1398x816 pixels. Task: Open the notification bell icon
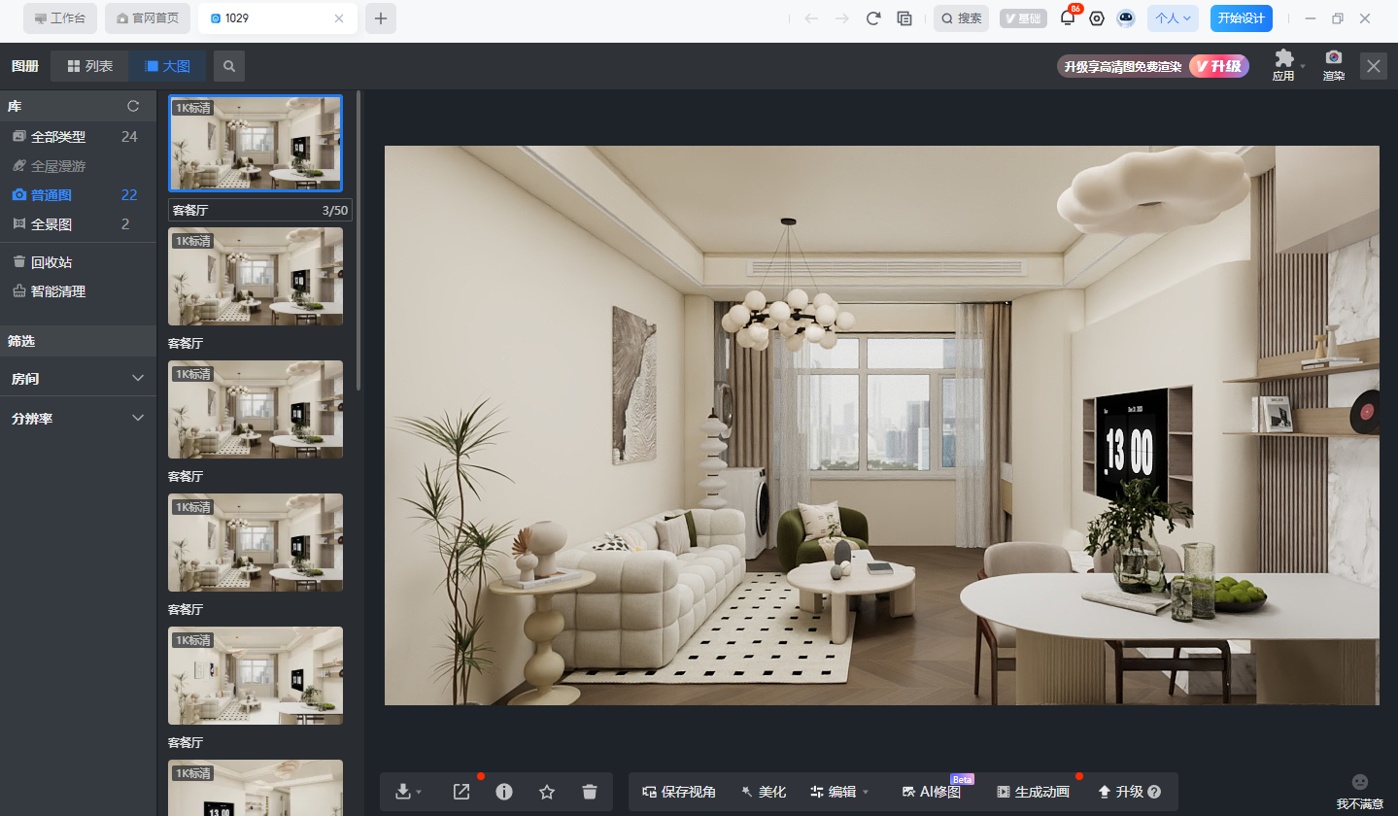[x=1068, y=18]
